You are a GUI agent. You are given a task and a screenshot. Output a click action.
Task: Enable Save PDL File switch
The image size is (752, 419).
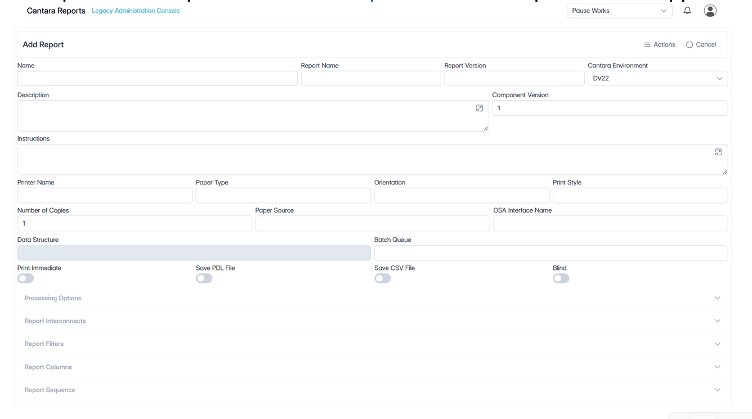coord(204,278)
